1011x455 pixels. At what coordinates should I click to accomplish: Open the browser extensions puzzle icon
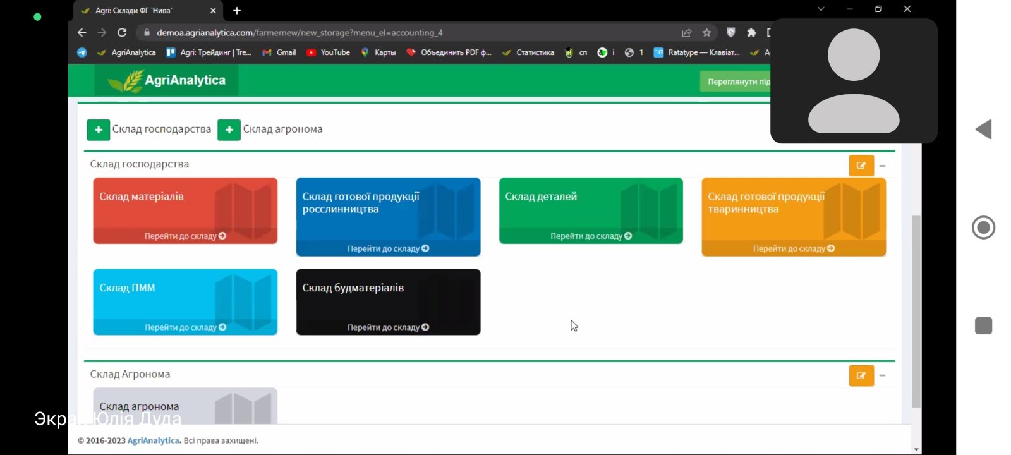point(751,32)
